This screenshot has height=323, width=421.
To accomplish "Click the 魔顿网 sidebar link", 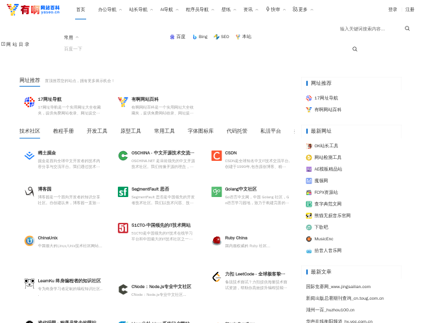I will point(321,181).
